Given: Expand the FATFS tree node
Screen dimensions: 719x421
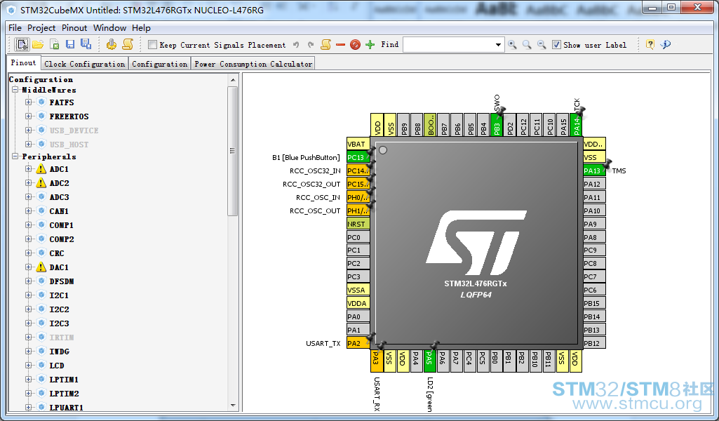Looking at the screenshot, I should click(x=29, y=102).
